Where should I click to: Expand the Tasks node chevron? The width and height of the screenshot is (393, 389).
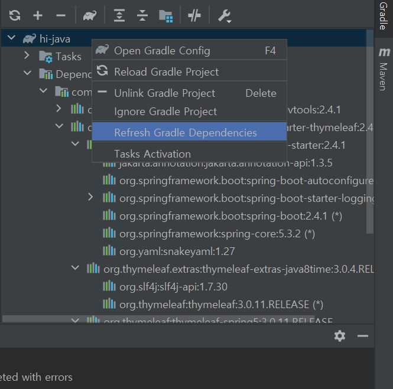[x=27, y=55]
